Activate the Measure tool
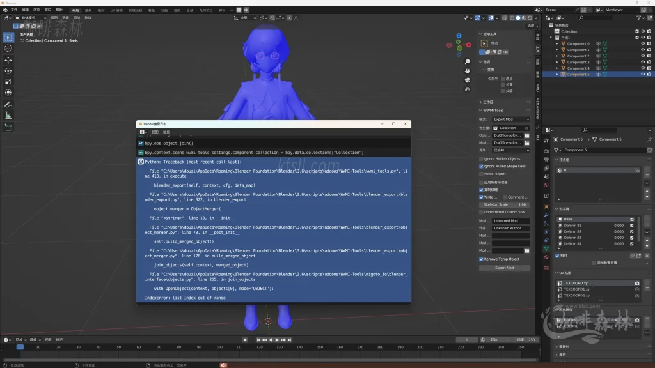 pyautogui.click(x=8, y=116)
